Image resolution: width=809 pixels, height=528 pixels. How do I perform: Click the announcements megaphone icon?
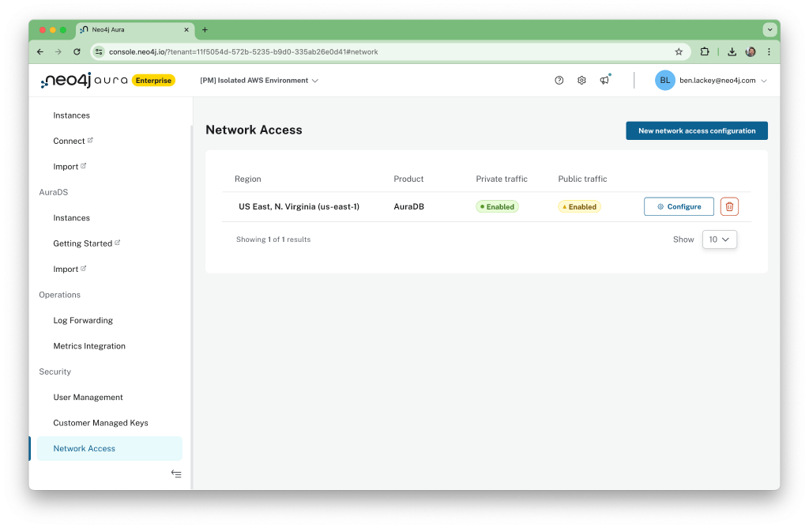tap(605, 80)
